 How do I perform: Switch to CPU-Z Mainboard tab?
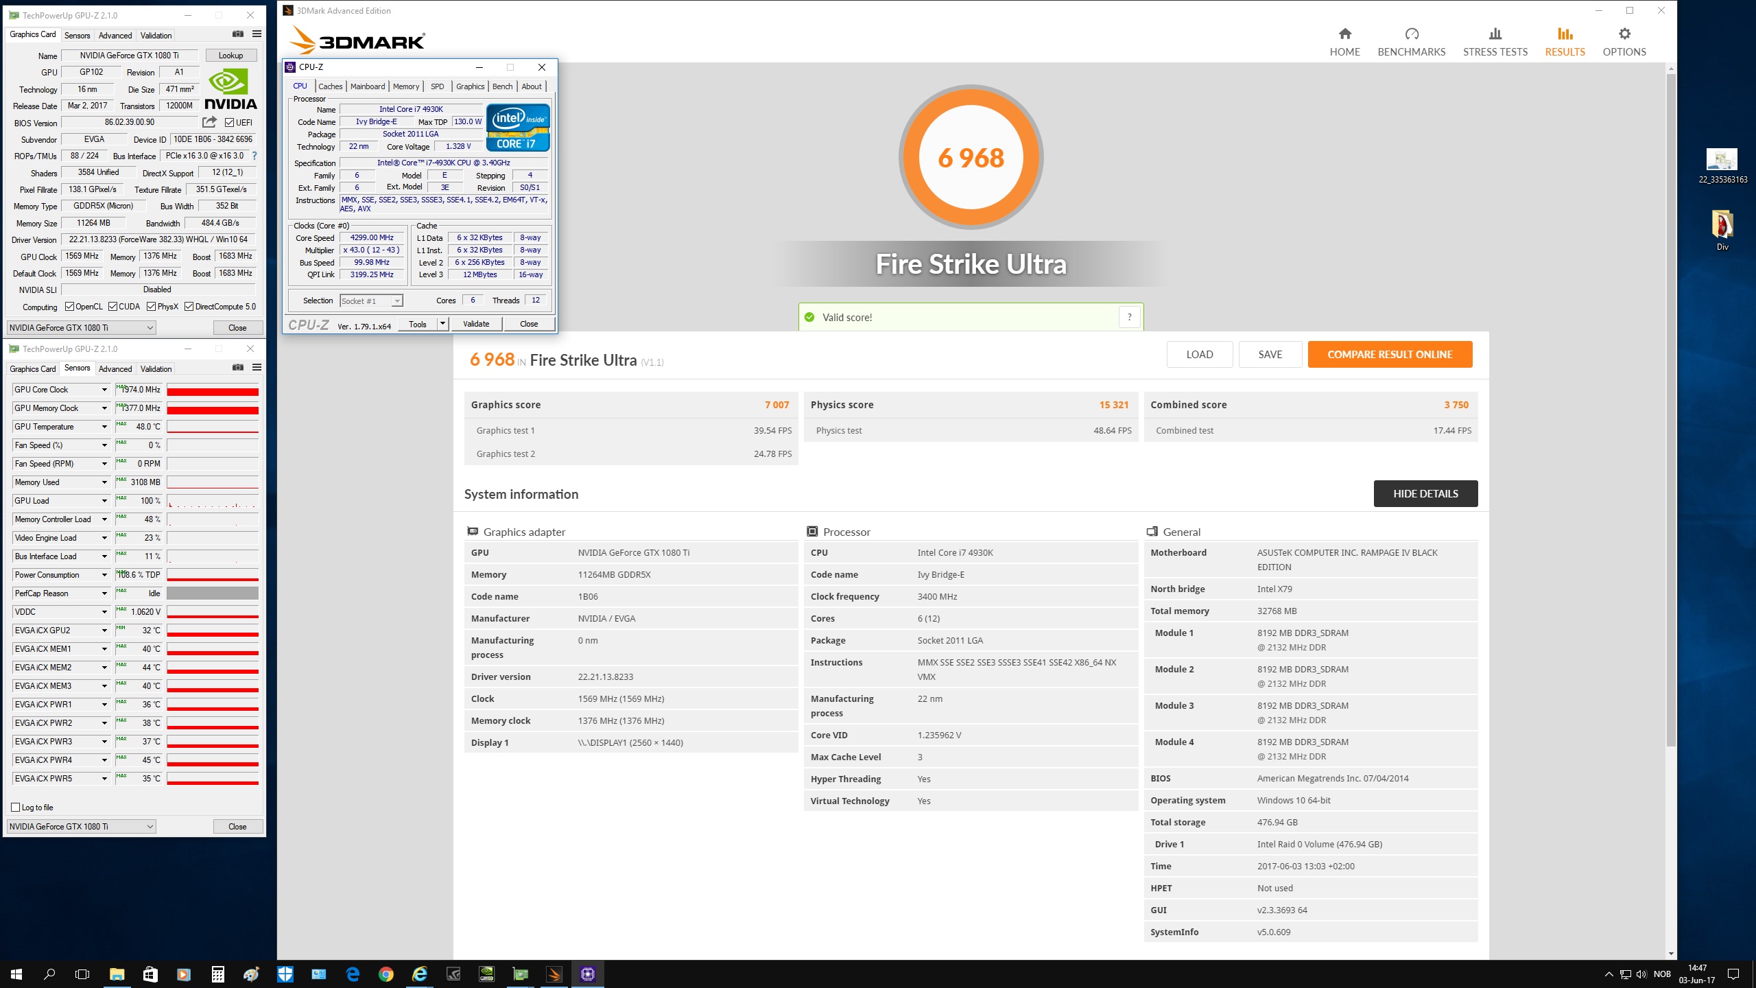point(368,86)
